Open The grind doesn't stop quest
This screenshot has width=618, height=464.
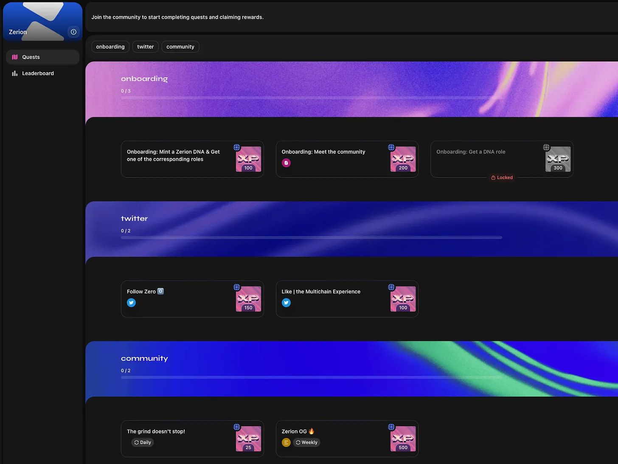(192, 439)
